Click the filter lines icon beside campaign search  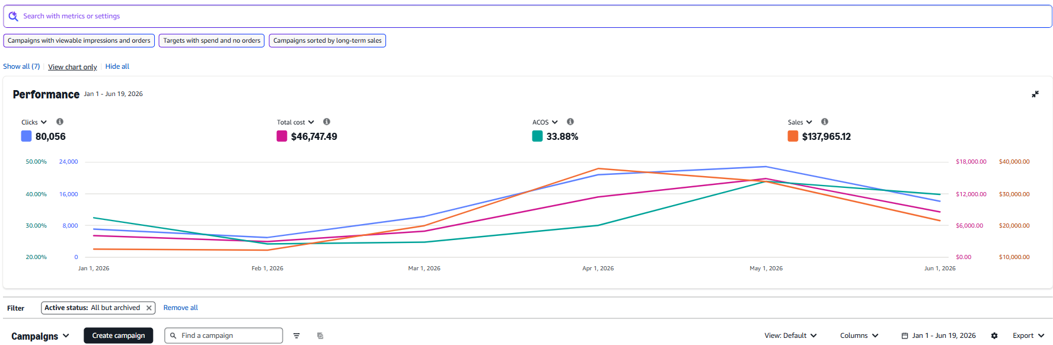point(296,336)
